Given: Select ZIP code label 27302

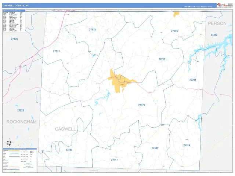Looking at the screenshot, I should [x=155, y=148].
